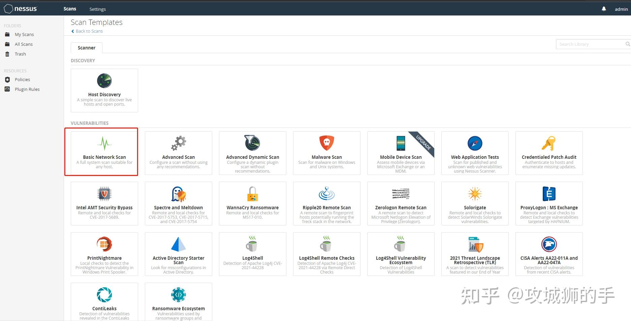Pick the Advanced Dynamic Scan funnel icon
The width and height of the screenshot is (631, 321).
252,143
